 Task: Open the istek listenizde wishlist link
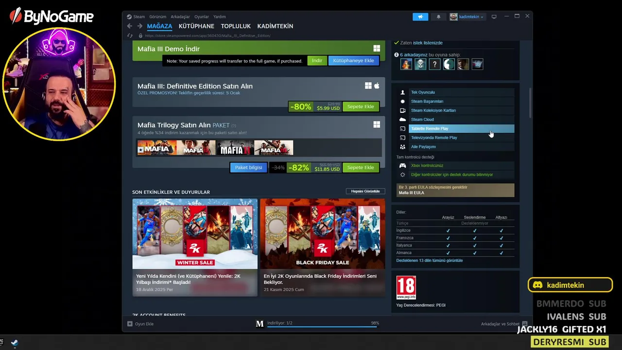pyautogui.click(x=428, y=43)
